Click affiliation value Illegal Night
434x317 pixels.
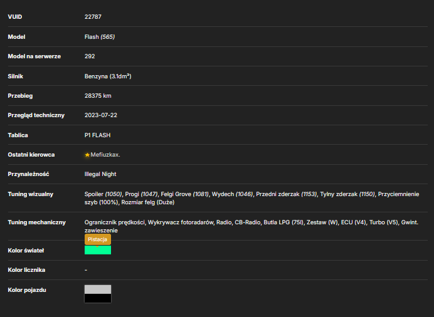(x=100, y=174)
